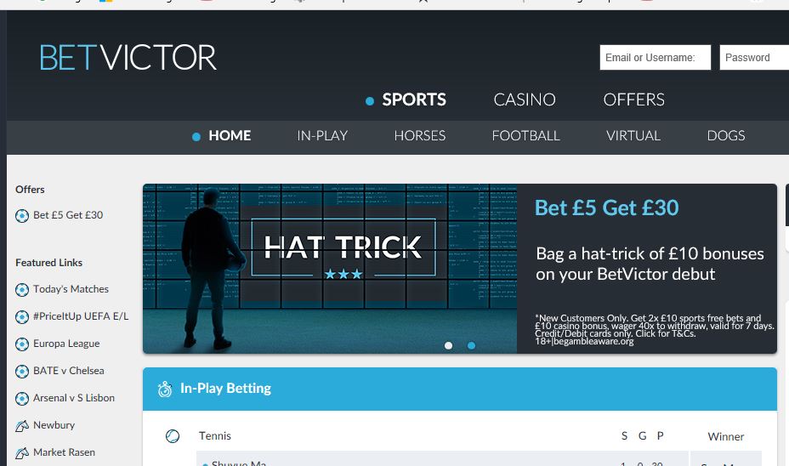Click the football icon beside Bet £5 Get £30

21,216
